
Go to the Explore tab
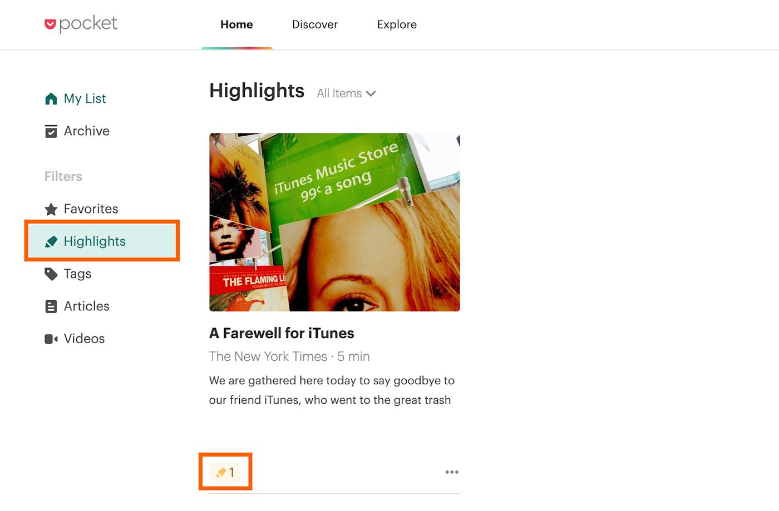coord(397,24)
